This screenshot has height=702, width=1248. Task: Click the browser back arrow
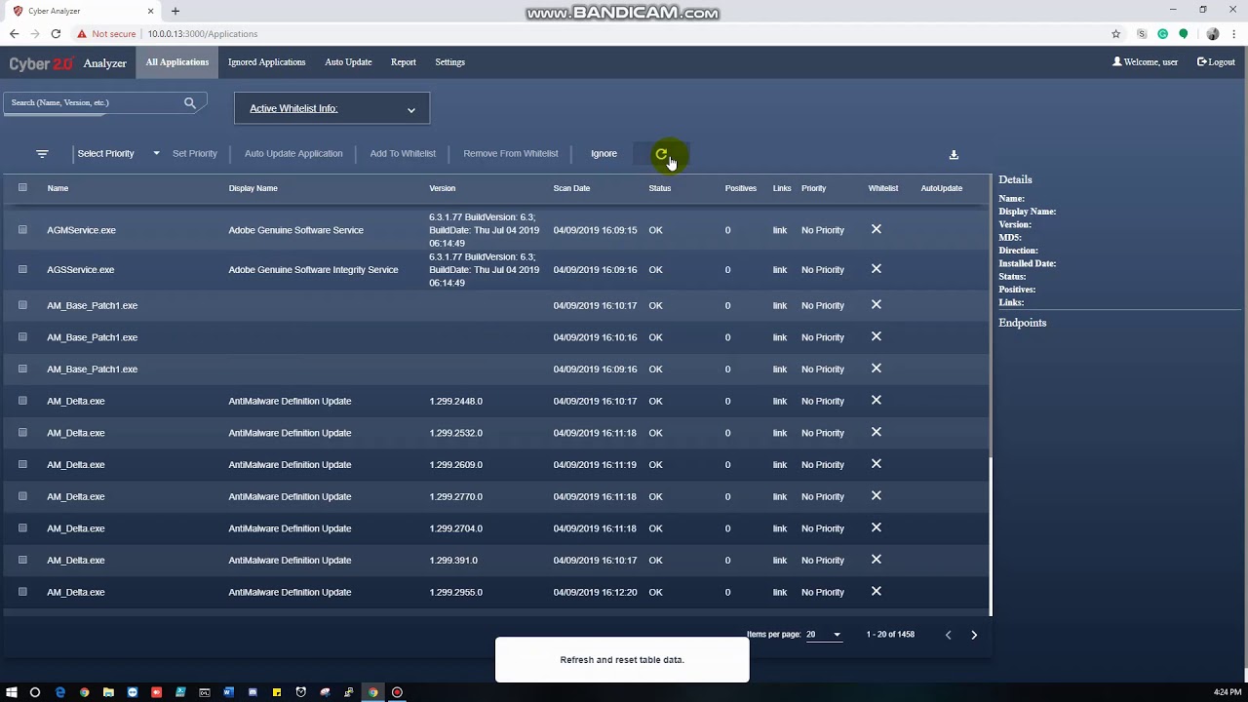coord(14,33)
